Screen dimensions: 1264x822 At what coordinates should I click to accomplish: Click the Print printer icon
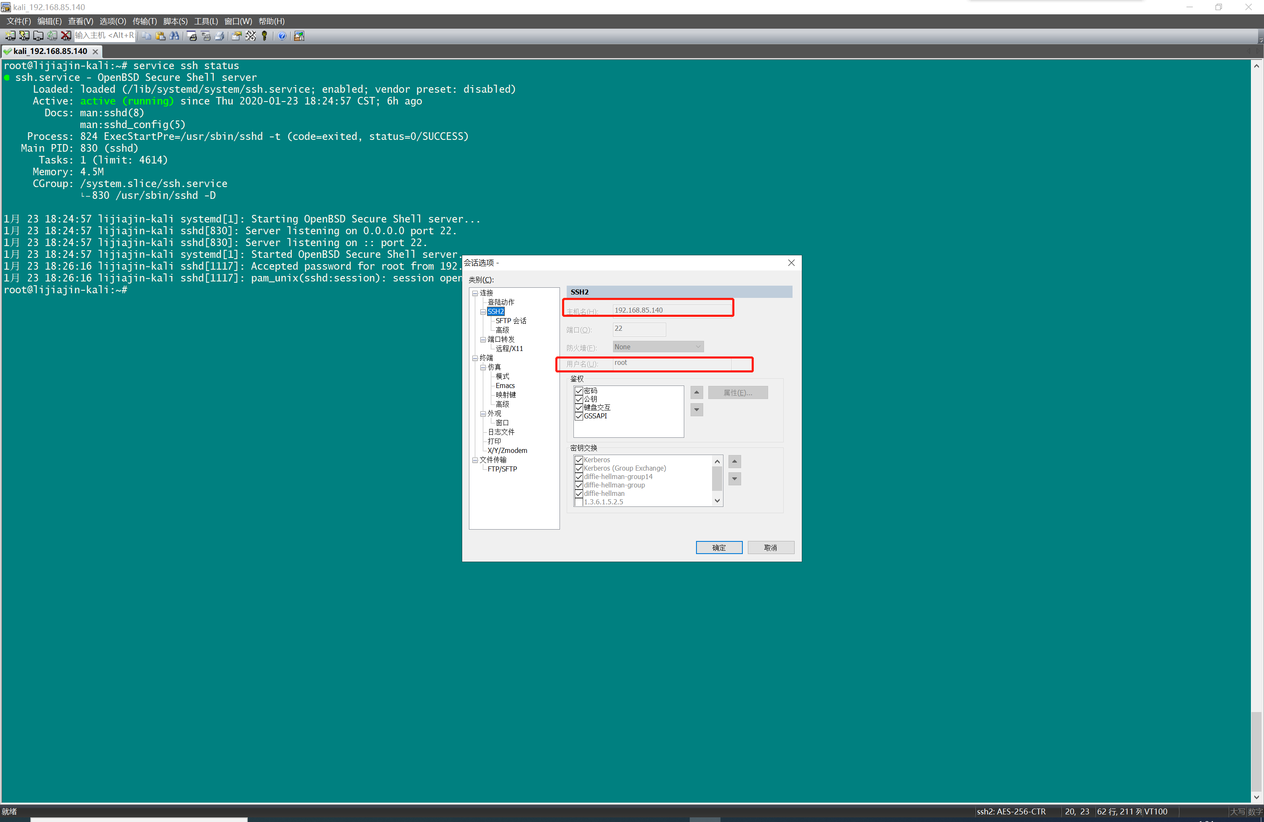pyautogui.click(x=220, y=35)
